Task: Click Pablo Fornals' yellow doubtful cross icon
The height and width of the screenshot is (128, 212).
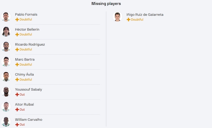Action: 17,20
